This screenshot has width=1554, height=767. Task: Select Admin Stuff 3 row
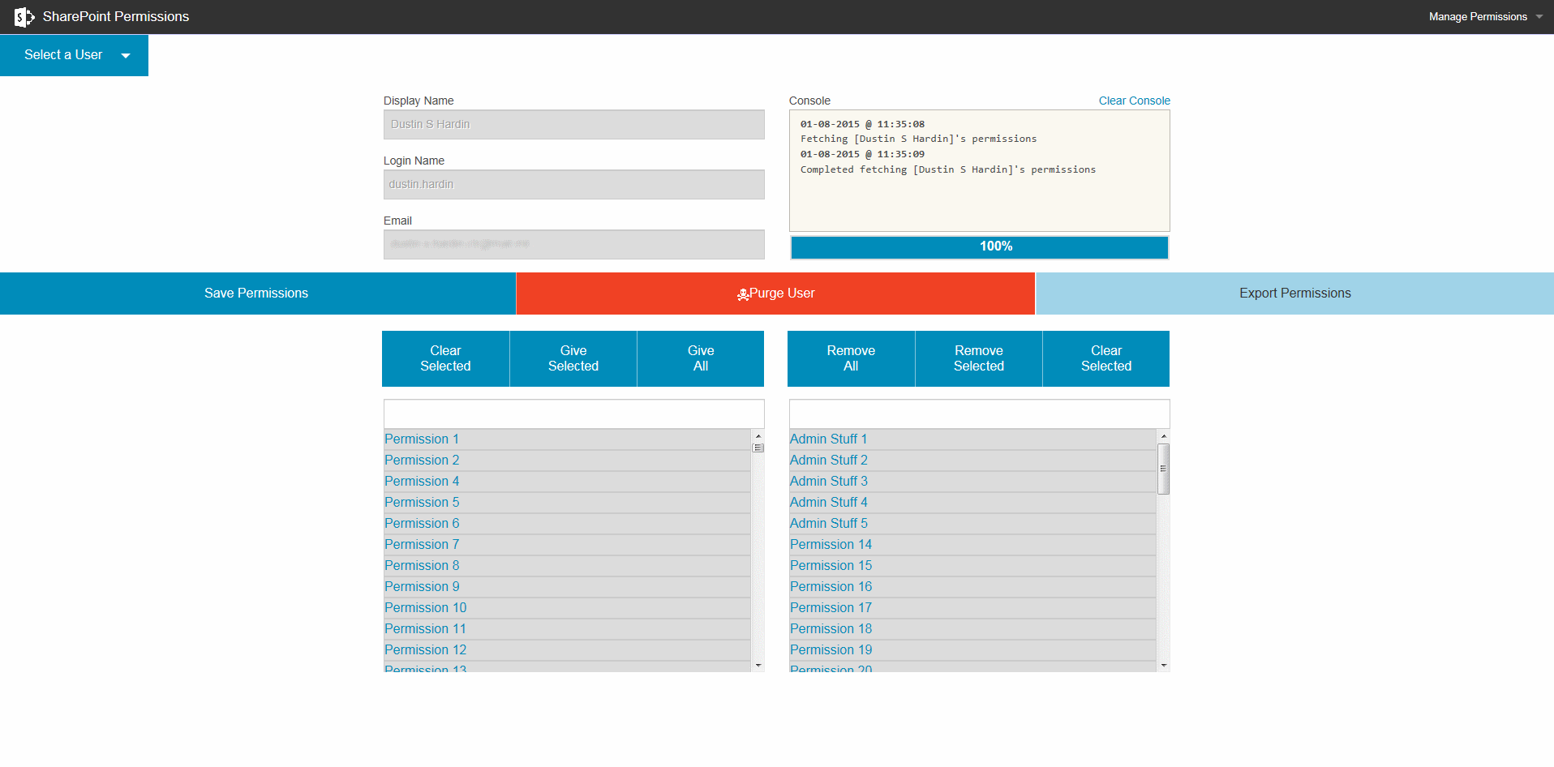coord(972,482)
